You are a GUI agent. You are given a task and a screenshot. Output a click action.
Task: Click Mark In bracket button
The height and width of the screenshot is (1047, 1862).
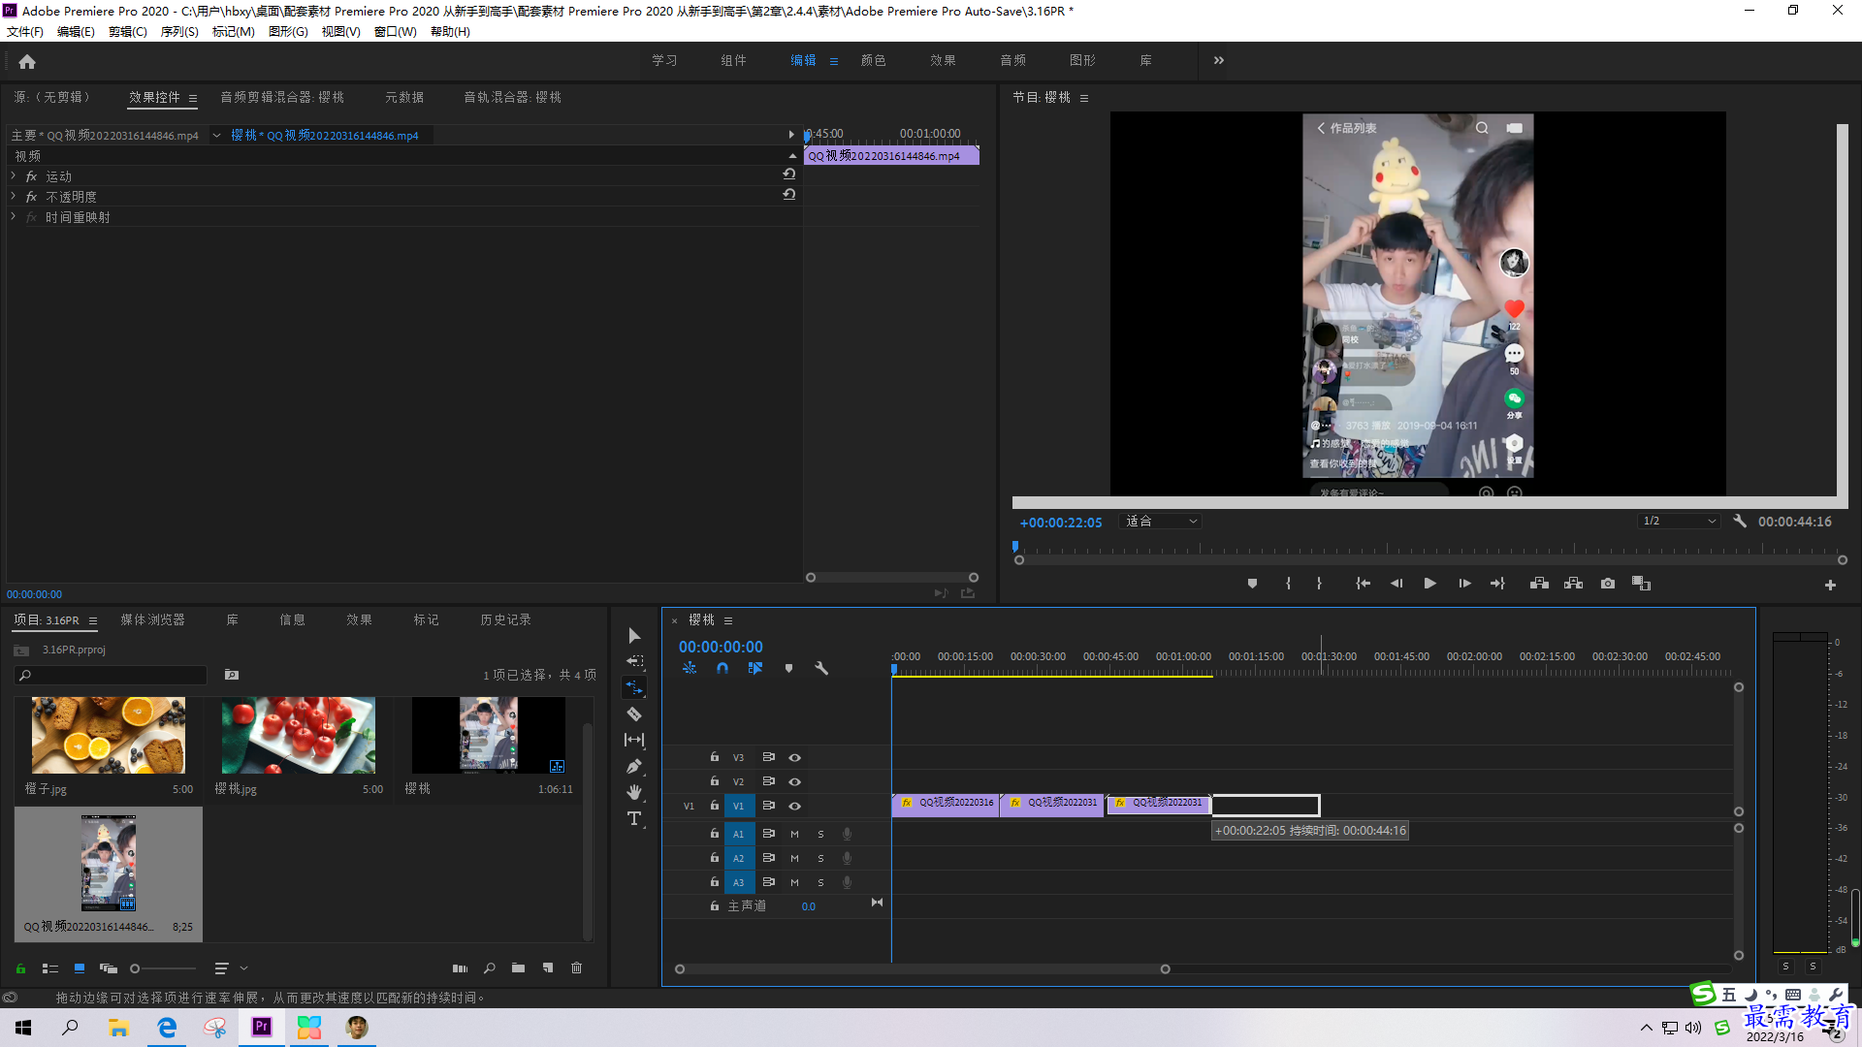pos(1288,584)
